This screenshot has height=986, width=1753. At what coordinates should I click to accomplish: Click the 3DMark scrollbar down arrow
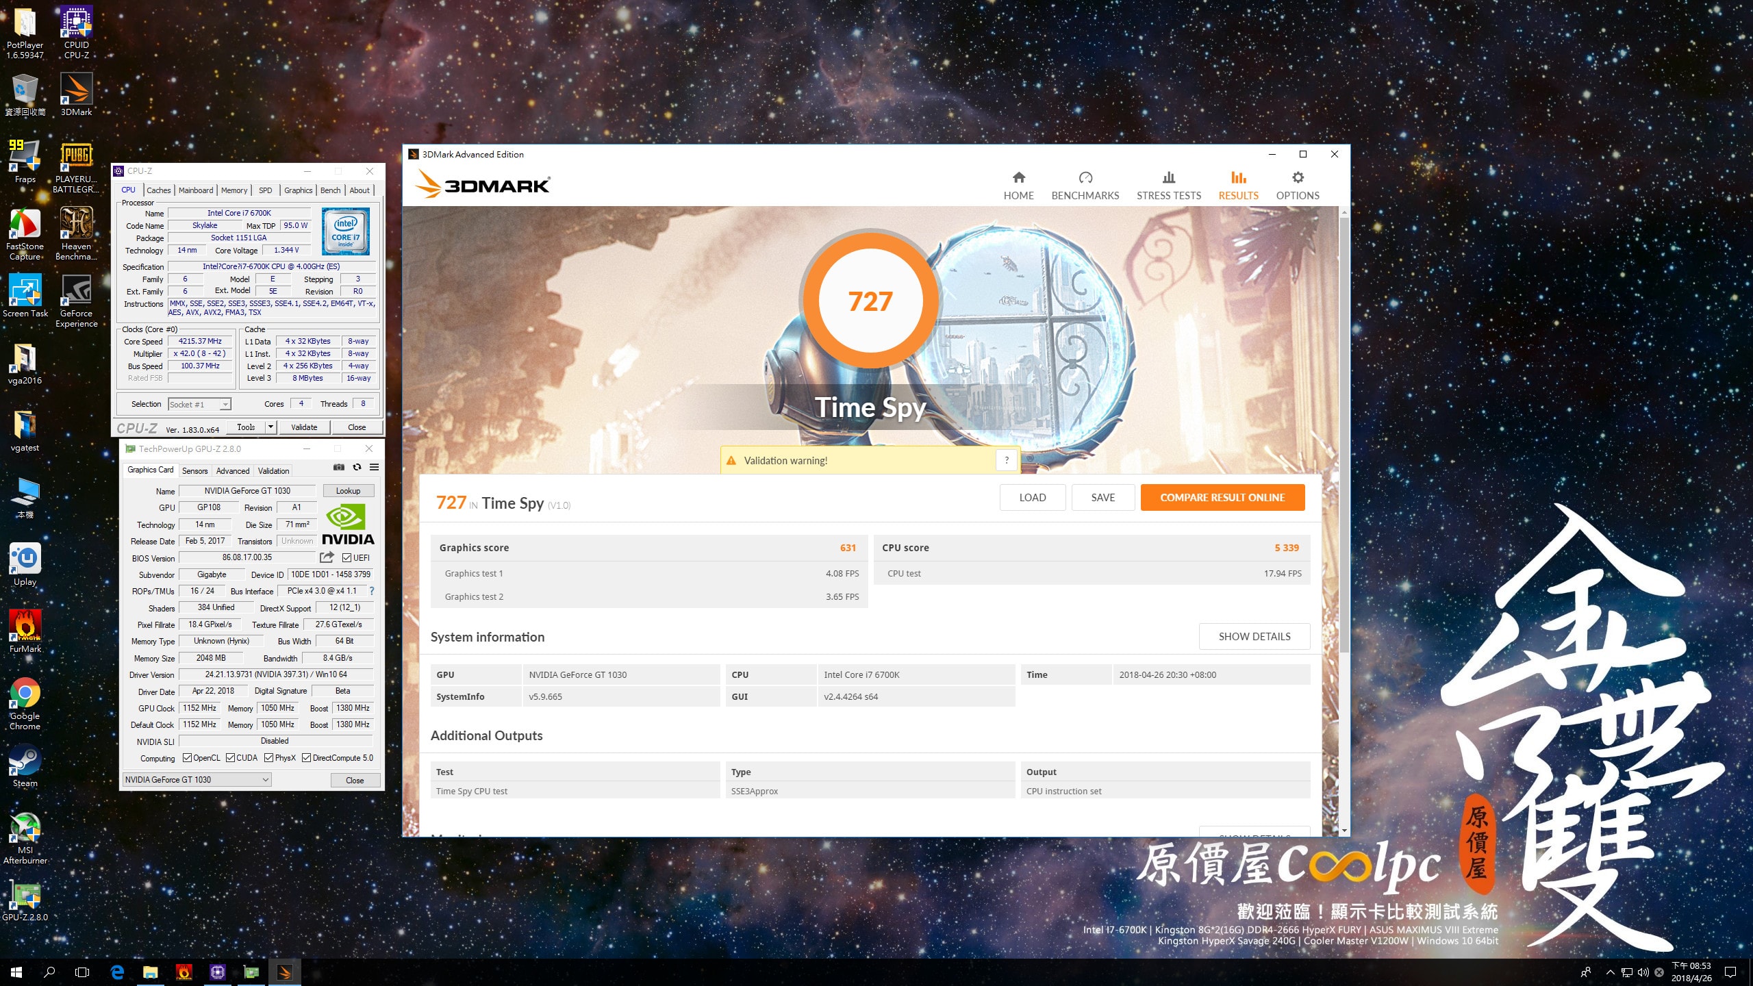(x=1344, y=831)
